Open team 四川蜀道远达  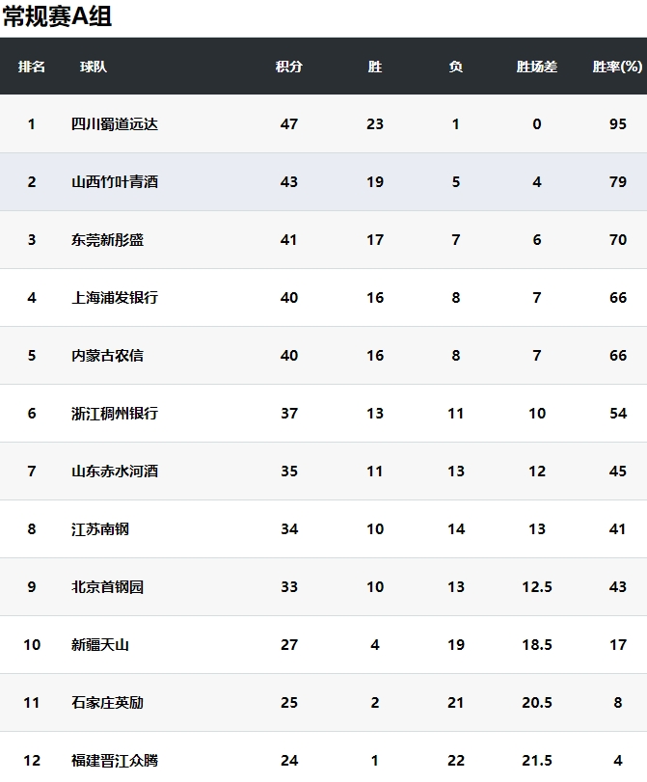[114, 123]
